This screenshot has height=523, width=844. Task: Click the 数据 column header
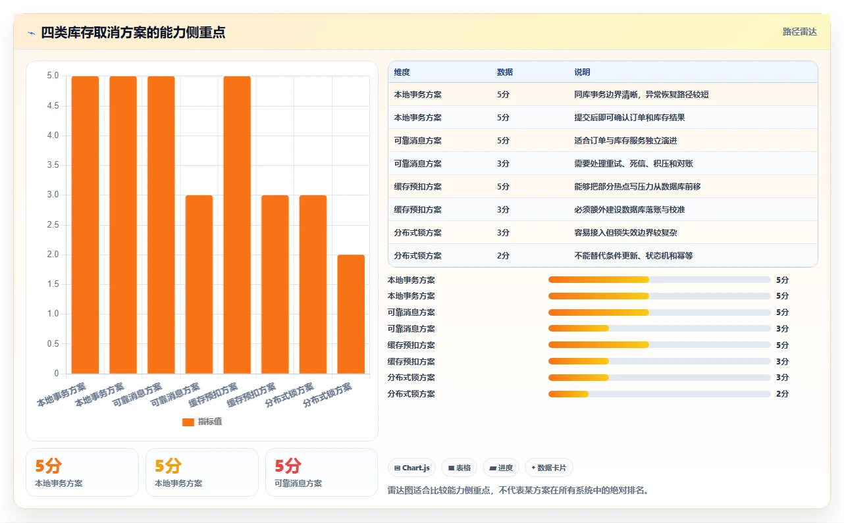[x=505, y=72]
